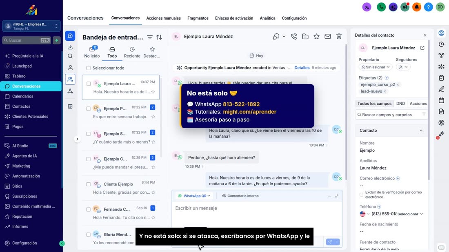Check the Ejemplo P... conversation checkbox
This screenshot has height=252, width=449.
(x=89, y=109)
